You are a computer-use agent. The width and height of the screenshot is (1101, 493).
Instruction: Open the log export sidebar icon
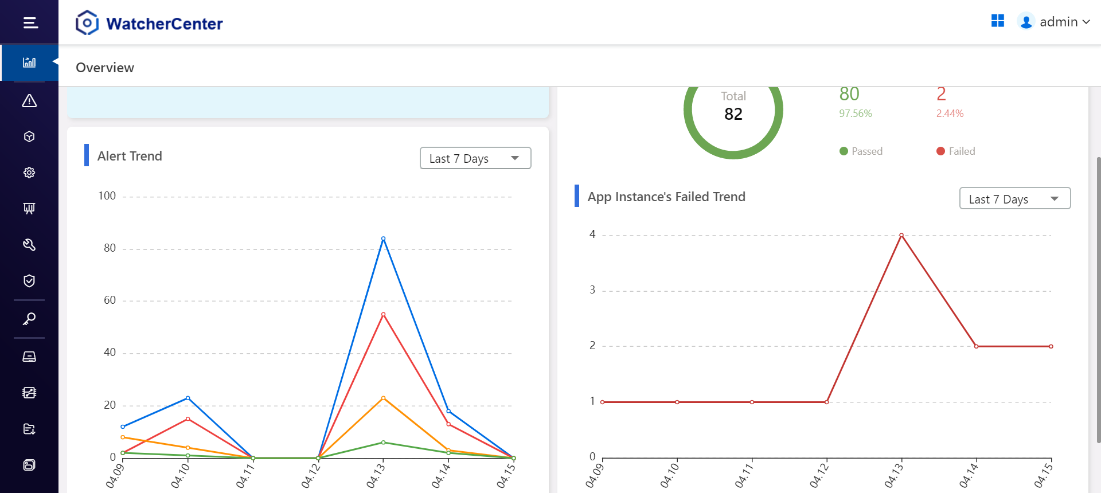pyautogui.click(x=29, y=429)
